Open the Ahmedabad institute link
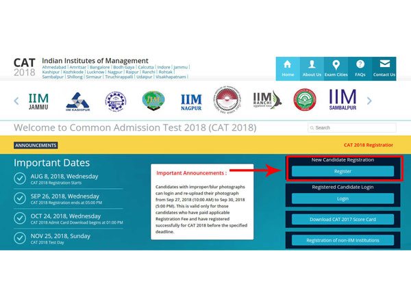Screen dimensions: 411x308 [x=54, y=67]
